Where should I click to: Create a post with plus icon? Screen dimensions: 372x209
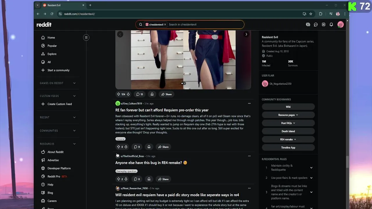point(323,25)
